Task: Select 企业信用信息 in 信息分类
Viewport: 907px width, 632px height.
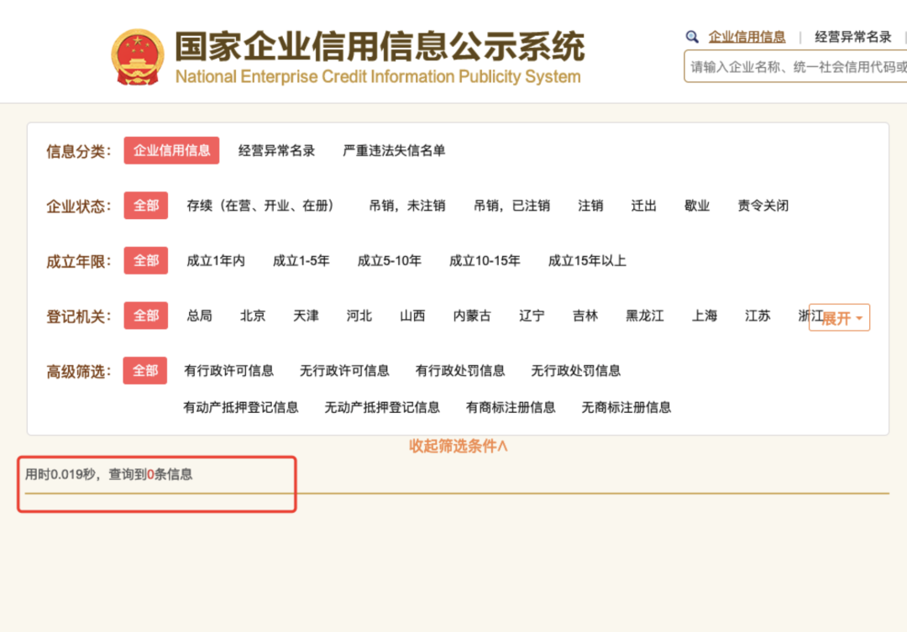Action: (x=172, y=150)
